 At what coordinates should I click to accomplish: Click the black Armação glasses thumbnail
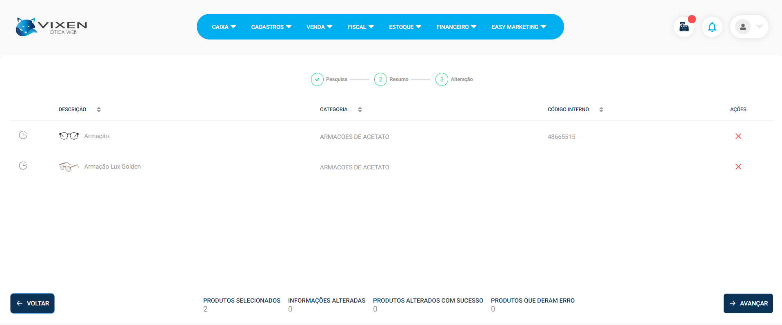click(x=69, y=136)
